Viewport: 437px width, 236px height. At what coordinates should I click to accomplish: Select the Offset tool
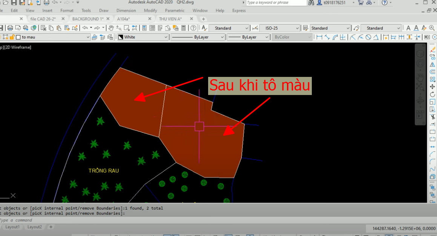click(432, 72)
